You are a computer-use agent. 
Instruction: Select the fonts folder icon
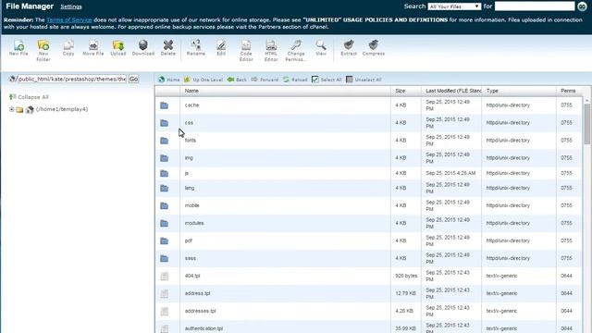165,141
